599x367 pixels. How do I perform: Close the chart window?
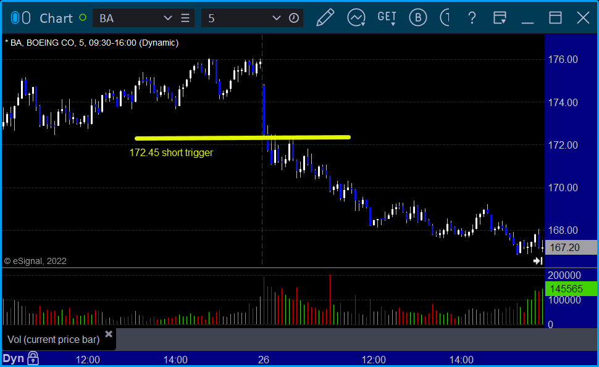click(584, 18)
